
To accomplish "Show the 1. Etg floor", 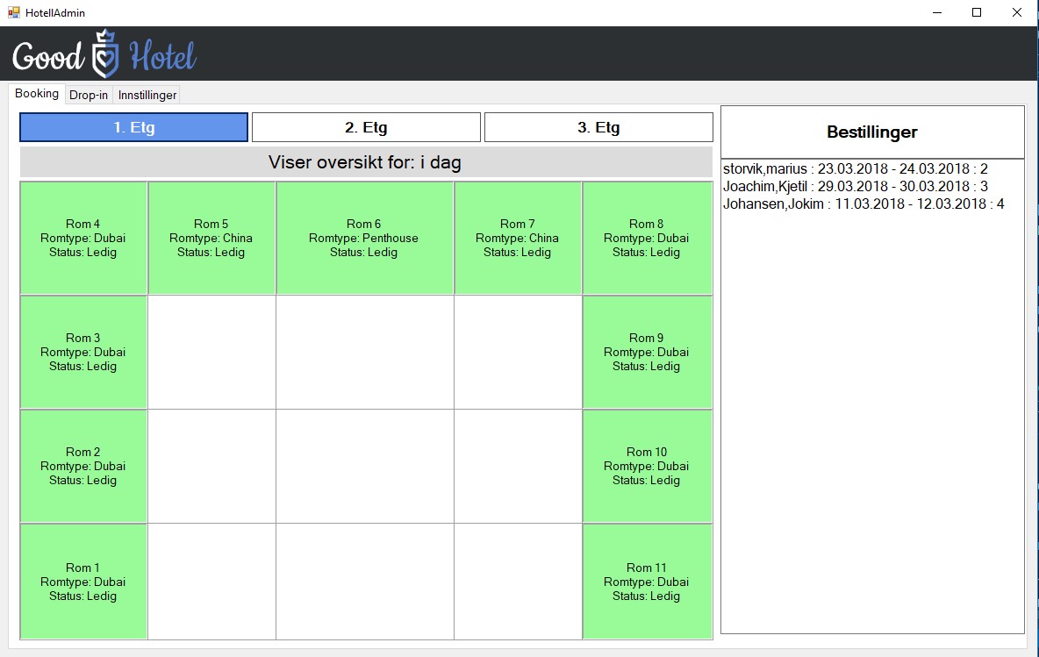I will pos(133,127).
